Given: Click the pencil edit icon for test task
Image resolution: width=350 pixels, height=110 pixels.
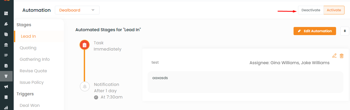Looking at the screenshot, I should point(334,56).
